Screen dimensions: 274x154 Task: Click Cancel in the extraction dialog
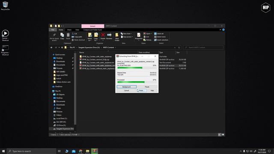coord(127,91)
